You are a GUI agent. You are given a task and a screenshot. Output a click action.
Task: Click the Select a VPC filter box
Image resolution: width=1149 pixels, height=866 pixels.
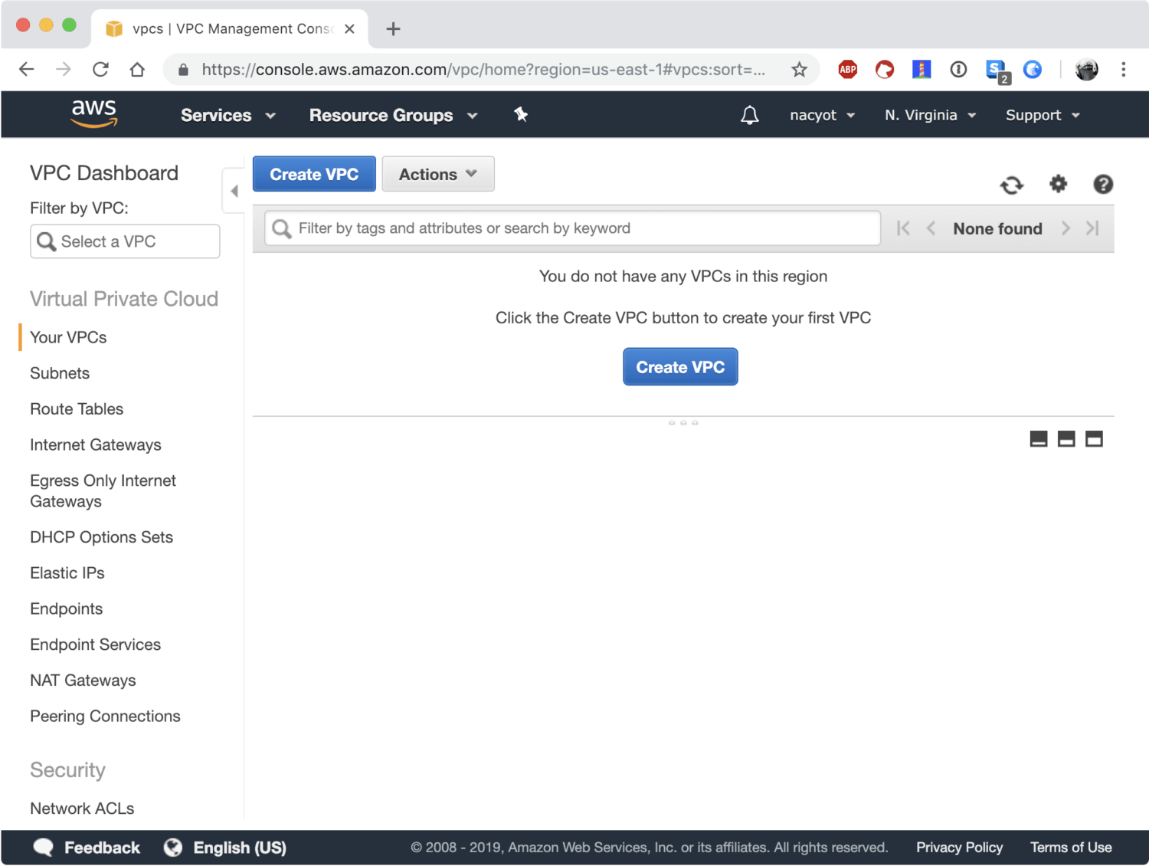(125, 241)
